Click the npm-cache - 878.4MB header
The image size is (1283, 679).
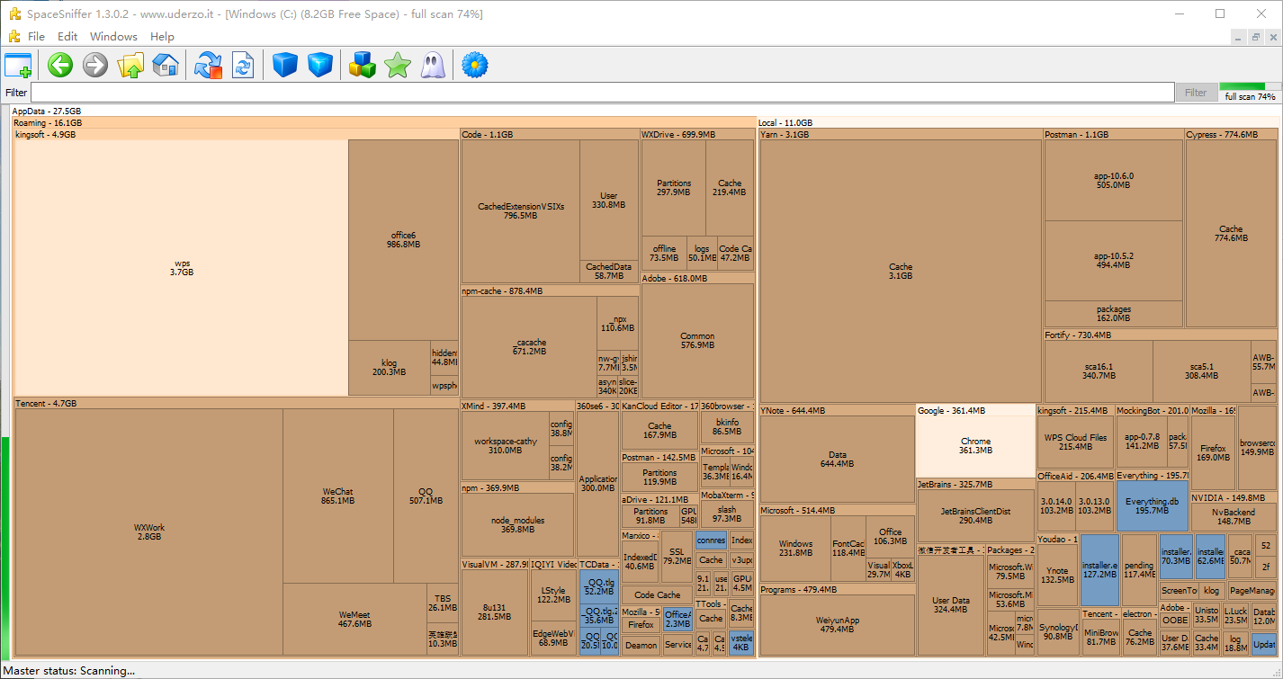tap(550, 290)
